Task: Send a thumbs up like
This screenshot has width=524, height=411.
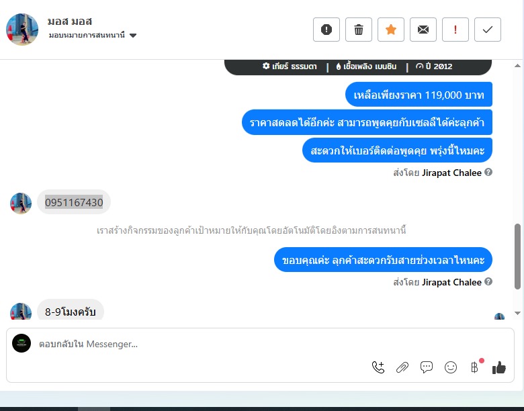Action: pos(499,367)
